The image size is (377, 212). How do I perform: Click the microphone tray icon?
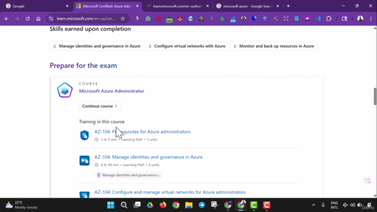coord(323,205)
